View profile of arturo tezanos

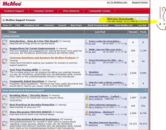[96, 74]
